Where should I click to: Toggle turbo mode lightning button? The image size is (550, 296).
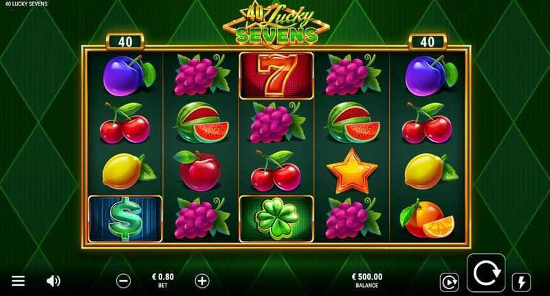[522, 282]
